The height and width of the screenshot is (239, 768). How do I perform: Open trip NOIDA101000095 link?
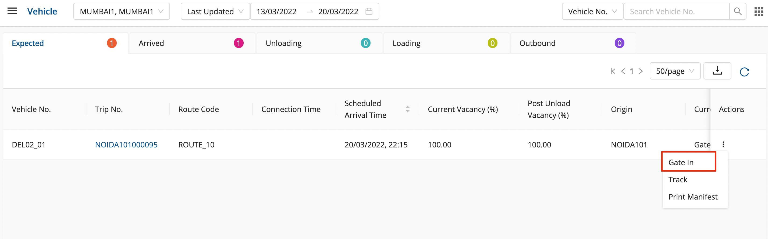pos(126,145)
